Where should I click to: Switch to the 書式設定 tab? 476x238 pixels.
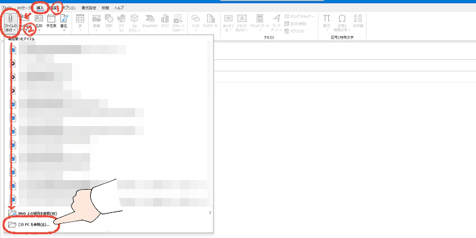tap(89, 8)
